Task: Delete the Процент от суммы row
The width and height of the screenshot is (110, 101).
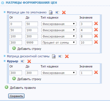Action: [96, 42]
